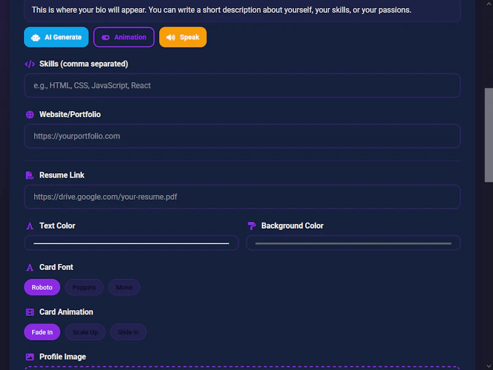The height and width of the screenshot is (370, 493).
Task: Click inside the Resume Link input
Action: click(x=242, y=197)
